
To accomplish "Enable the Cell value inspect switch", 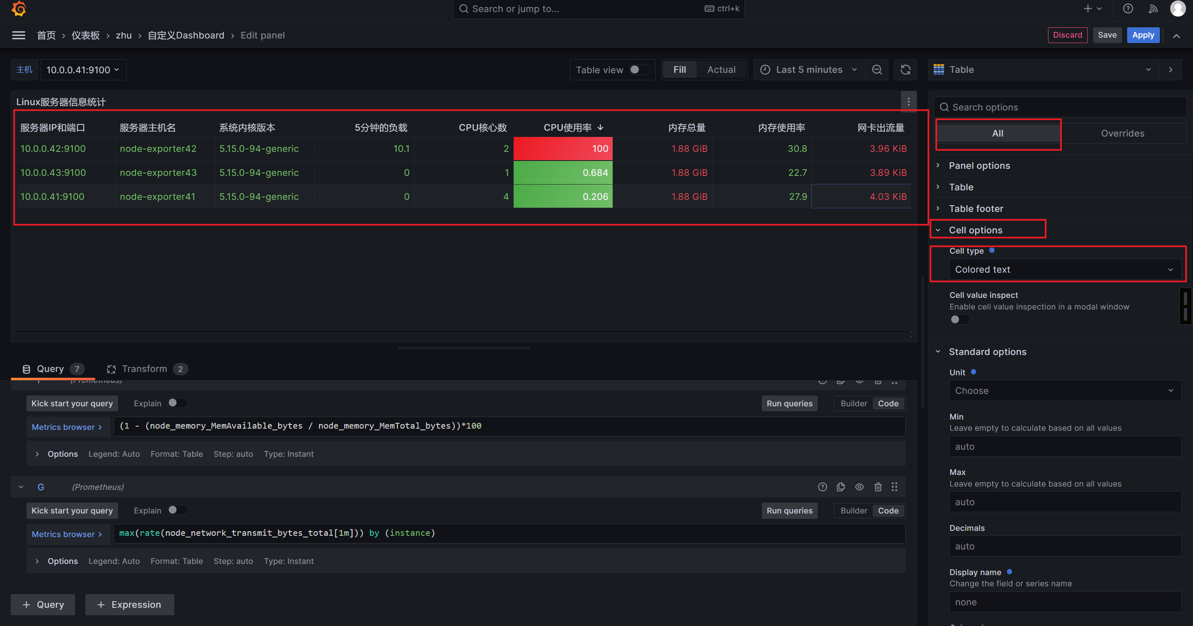I will click(960, 319).
